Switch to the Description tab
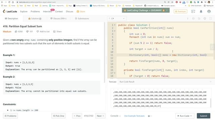The height and width of the screenshot is (120, 215). pyautogui.click(x=11, y=19)
